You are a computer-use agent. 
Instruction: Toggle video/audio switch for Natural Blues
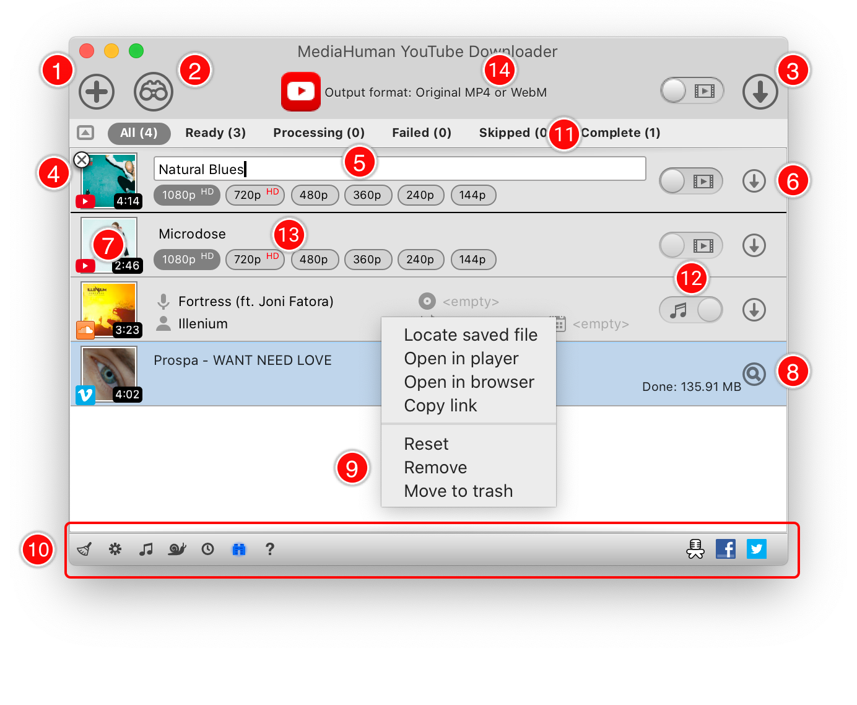(690, 181)
